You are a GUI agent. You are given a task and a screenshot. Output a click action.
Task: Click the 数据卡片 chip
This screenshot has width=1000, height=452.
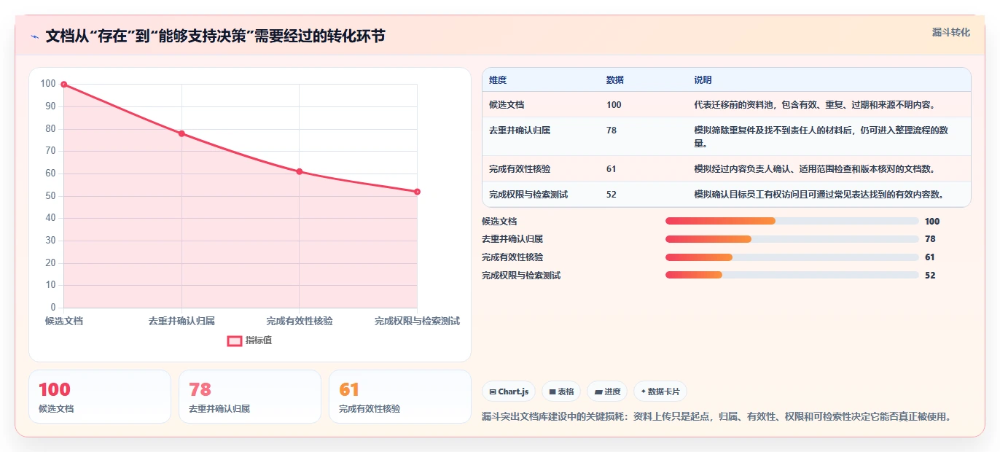(x=660, y=391)
